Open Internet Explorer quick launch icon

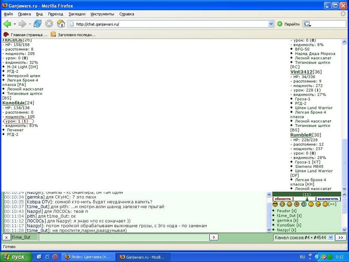[x=47, y=257]
